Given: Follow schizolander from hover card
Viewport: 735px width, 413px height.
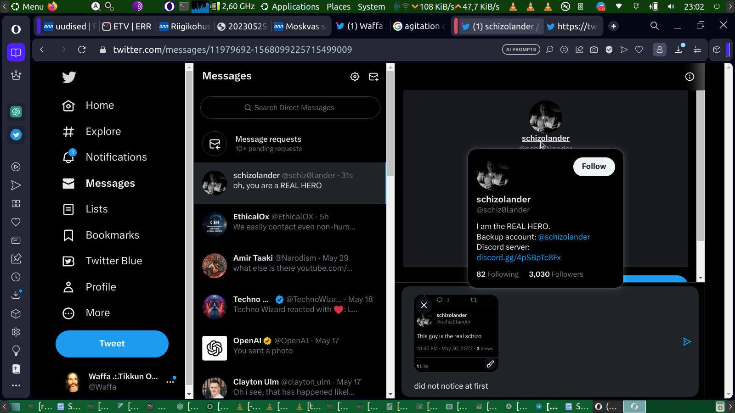Looking at the screenshot, I should [594, 167].
